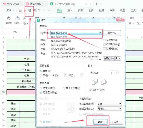Switch to 审阅 ribbon tab
Screen dimensions: 143x128
[x=112, y=10]
